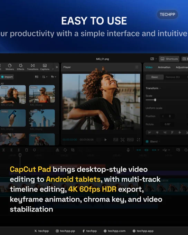Click the Mirror flip tool

tap(57, 150)
